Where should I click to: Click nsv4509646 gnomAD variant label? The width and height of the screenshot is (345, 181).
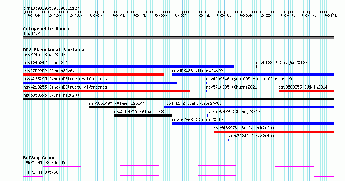249,79
